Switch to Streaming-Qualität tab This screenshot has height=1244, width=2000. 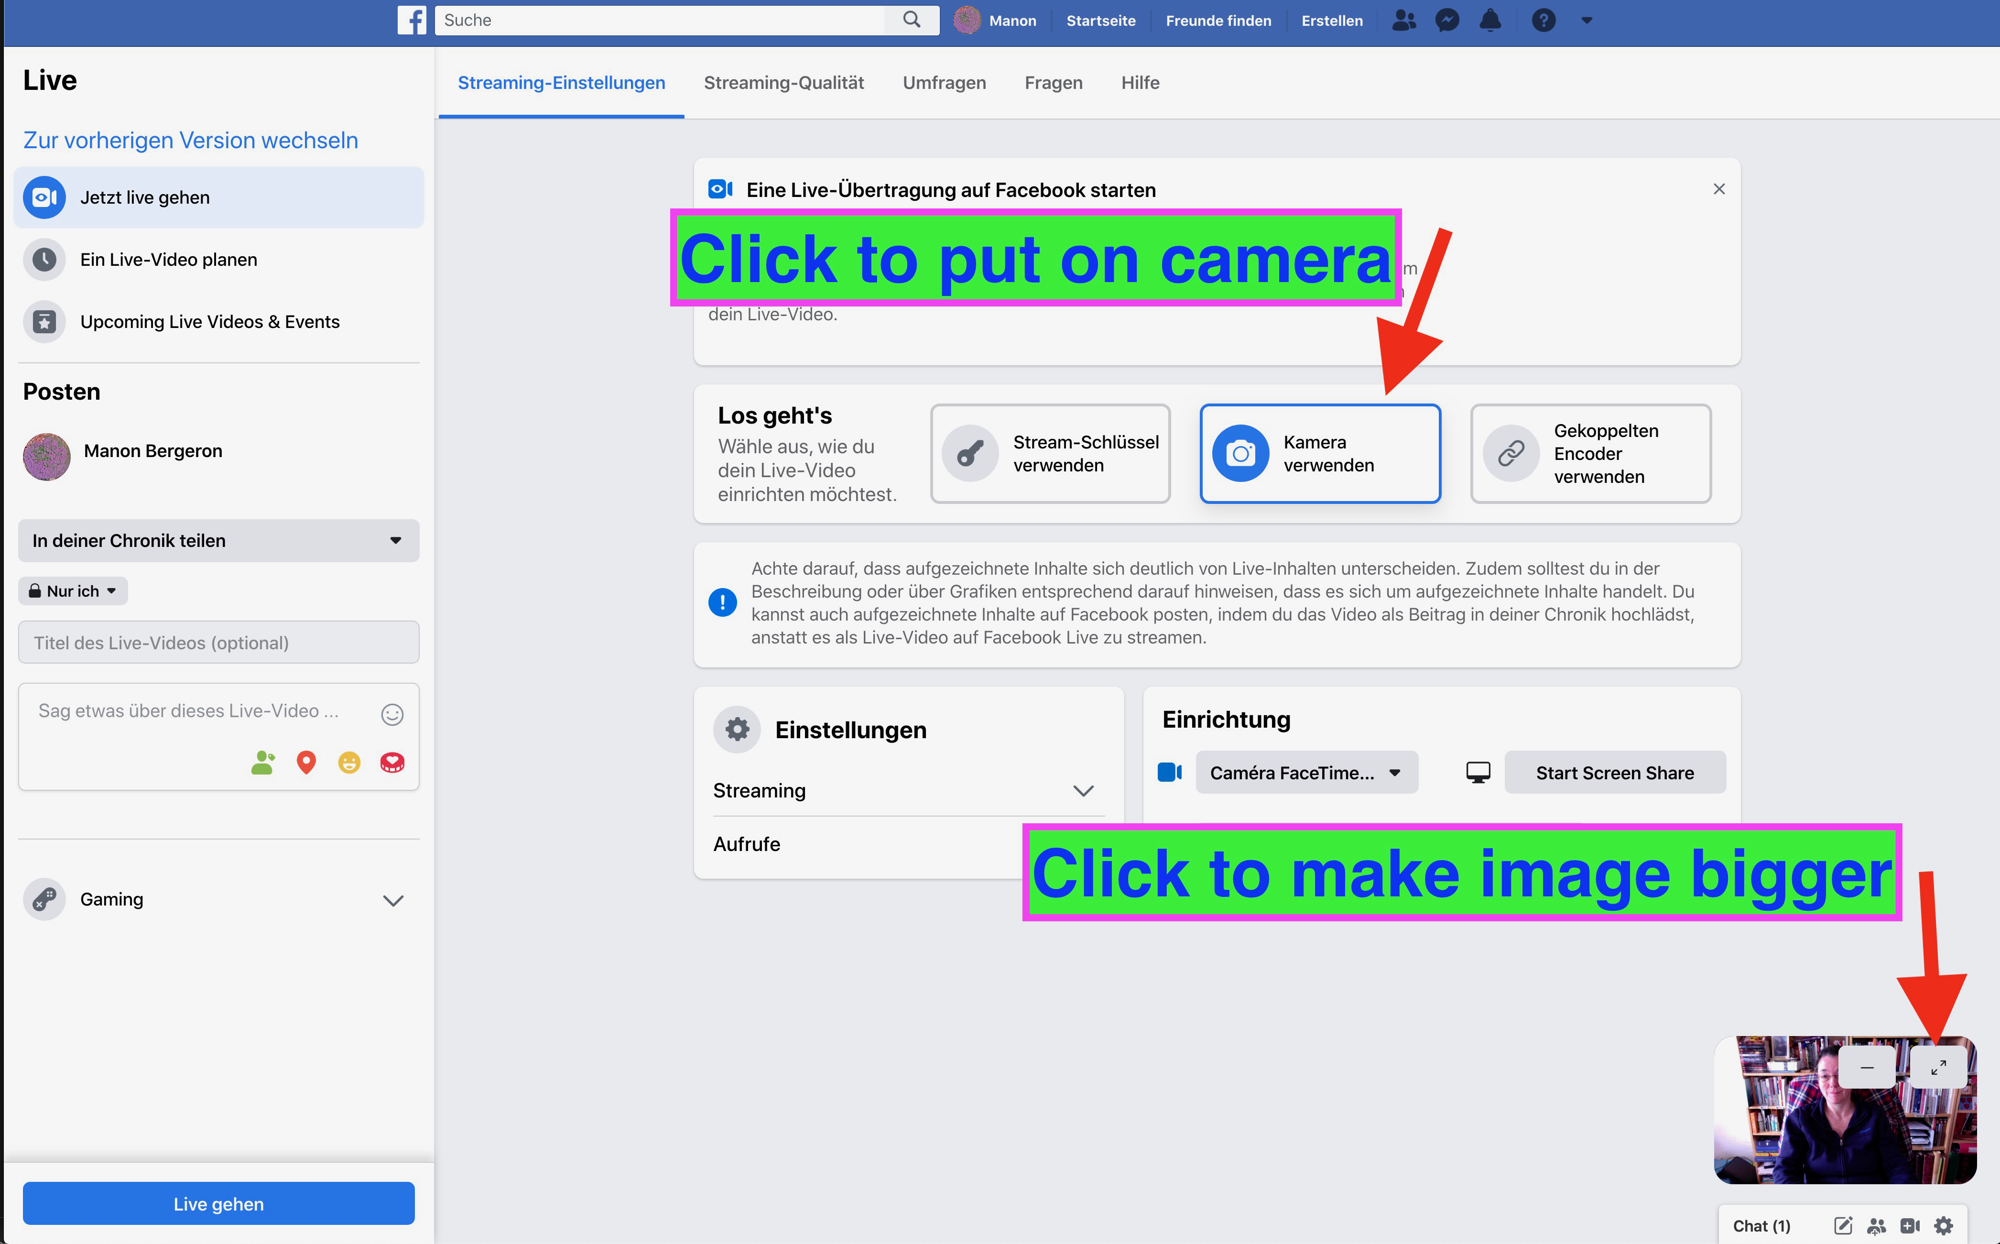[783, 83]
